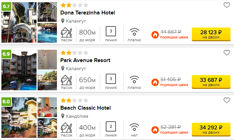Click sand bucket icon for Park Avenue Resort
The height and width of the screenshot is (140, 234).
[66, 80]
